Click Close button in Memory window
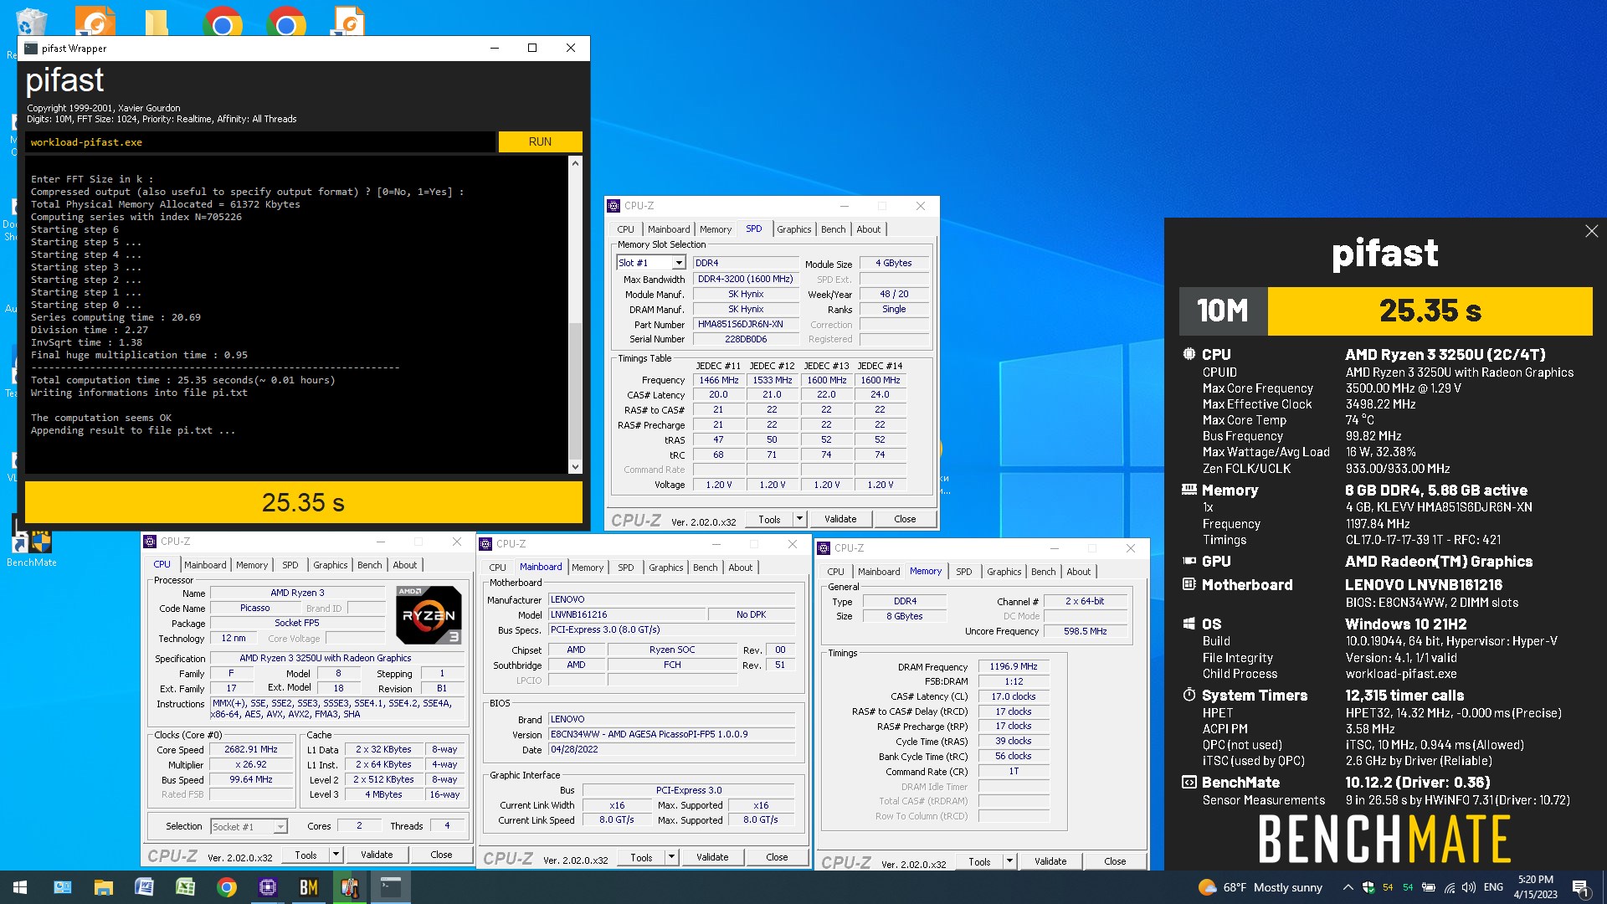This screenshot has height=904, width=1607. point(1115,861)
